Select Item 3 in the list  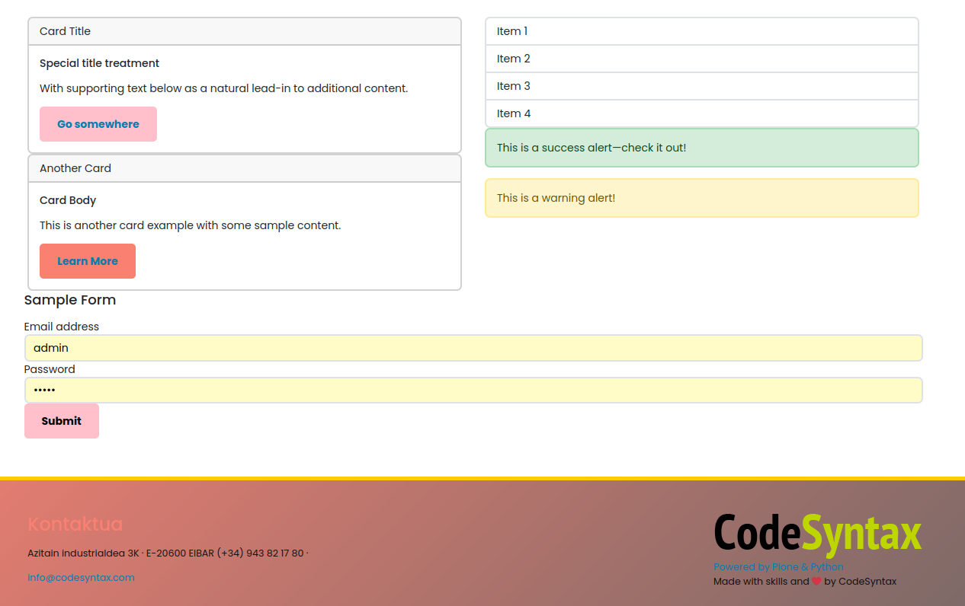click(x=702, y=86)
